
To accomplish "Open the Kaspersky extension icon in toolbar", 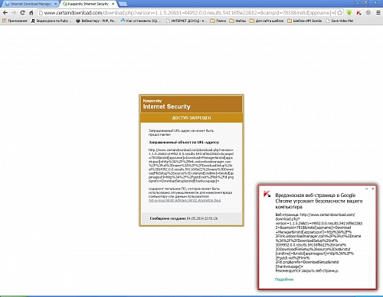I will click(358, 12).
